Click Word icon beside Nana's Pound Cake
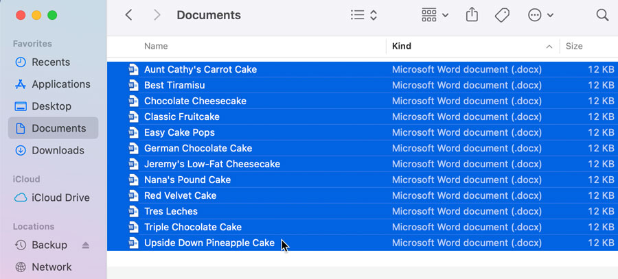 134,180
